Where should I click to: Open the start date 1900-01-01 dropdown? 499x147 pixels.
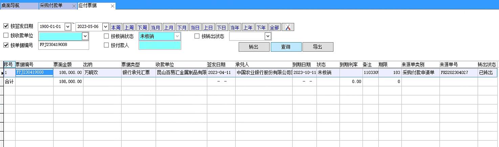point(68,27)
